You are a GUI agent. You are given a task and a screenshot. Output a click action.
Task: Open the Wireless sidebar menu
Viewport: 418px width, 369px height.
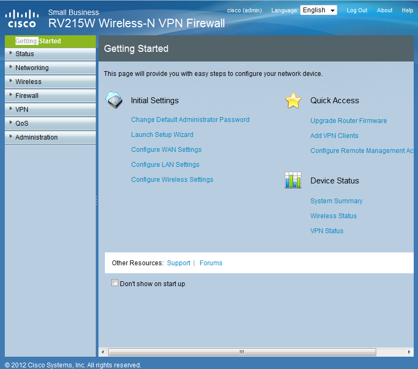tap(28, 82)
